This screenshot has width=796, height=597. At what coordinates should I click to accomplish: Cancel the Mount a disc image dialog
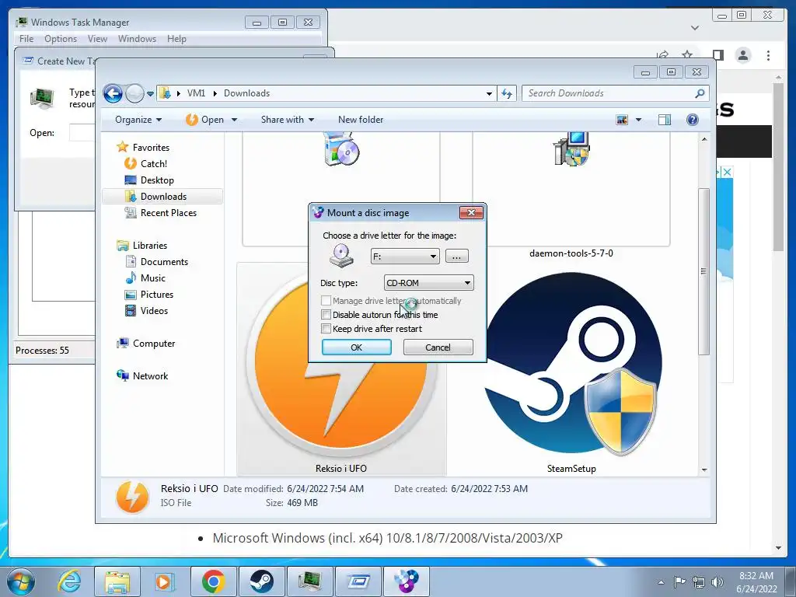point(438,347)
